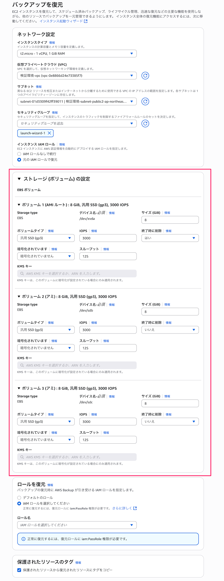The image size is (224, 581).
Task: Click search icon in Volume 2 KMS key field
Action: [x=22, y=365]
